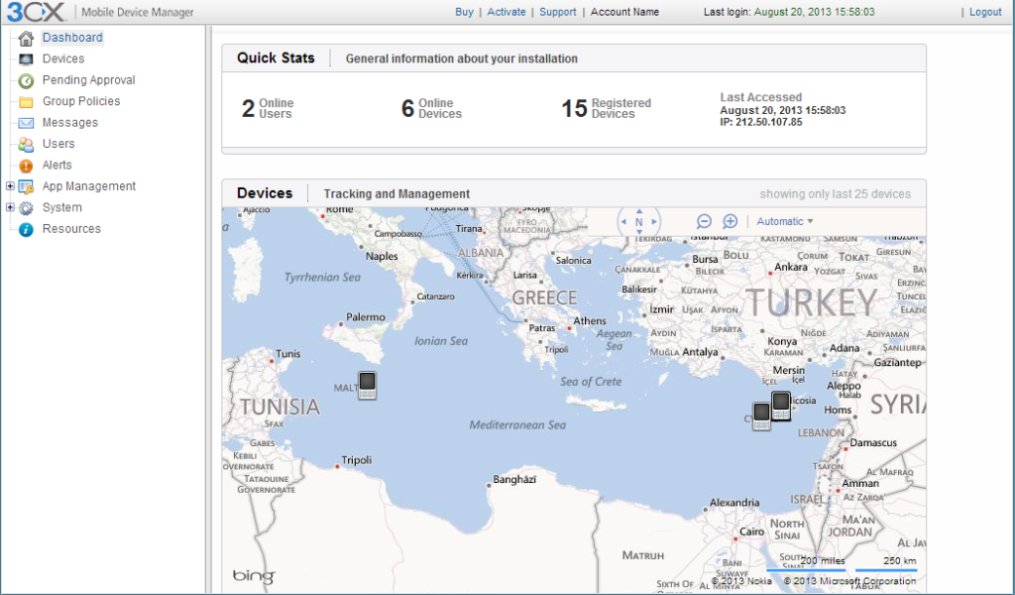The width and height of the screenshot is (1015, 595).
Task: Click the 3CX logo
Action: 37,12
